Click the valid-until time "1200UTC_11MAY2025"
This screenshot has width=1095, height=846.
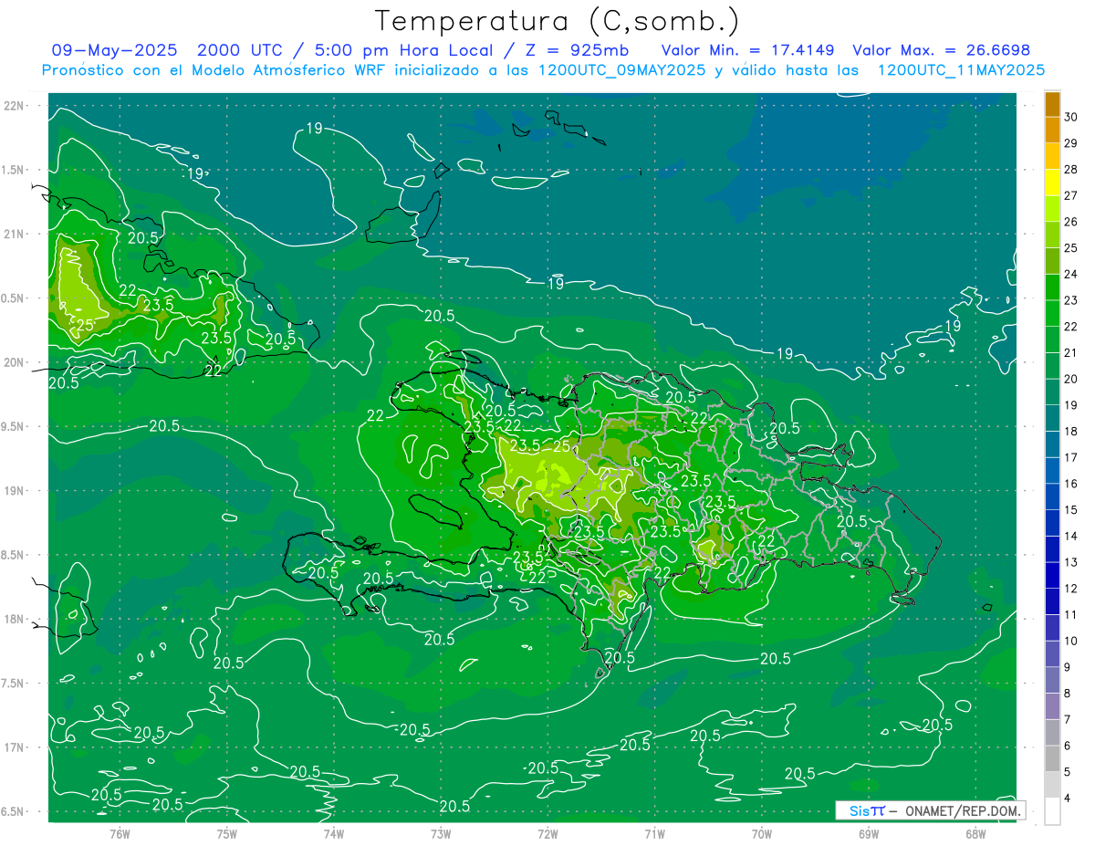pos(961,70)
